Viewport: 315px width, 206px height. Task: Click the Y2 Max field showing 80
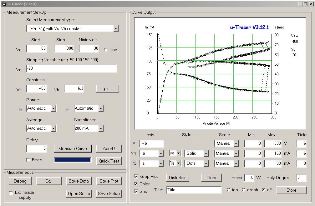coord(273,163)
